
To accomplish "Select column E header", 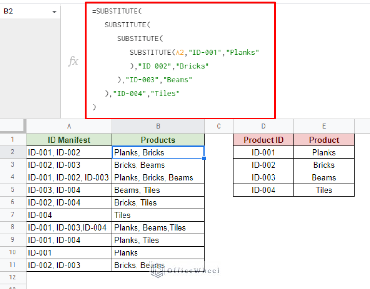I will click(324, 126).
